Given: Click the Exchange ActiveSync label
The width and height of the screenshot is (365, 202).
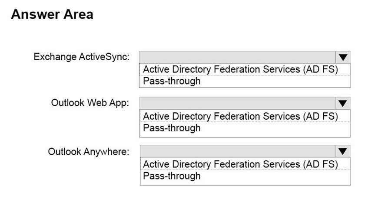Looking at the screenshot, I should (x=82, y=57).
